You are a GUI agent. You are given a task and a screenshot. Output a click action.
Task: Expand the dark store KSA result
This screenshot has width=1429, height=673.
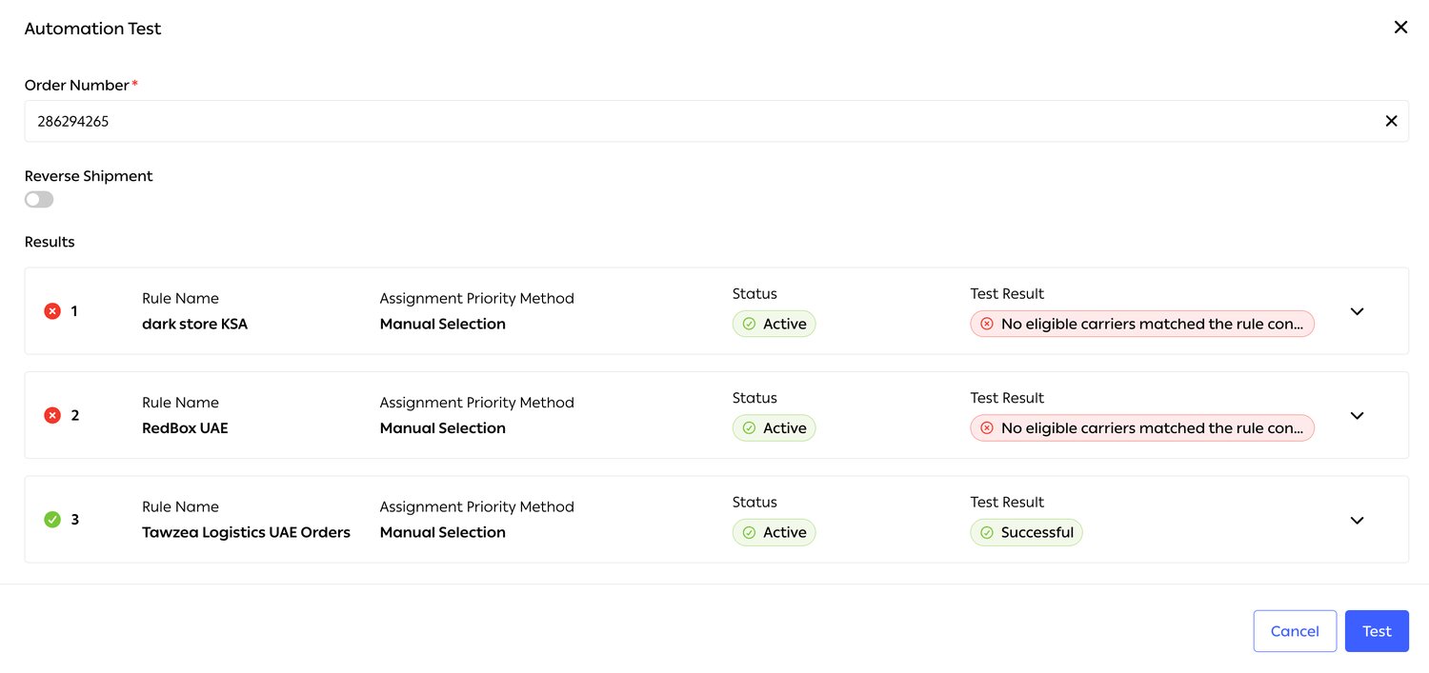(1358, 311)
